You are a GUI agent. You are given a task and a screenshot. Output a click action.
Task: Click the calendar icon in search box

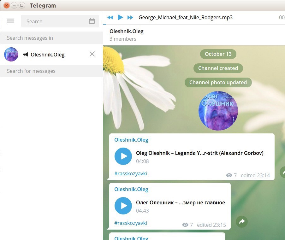click(x=92, y=21)
